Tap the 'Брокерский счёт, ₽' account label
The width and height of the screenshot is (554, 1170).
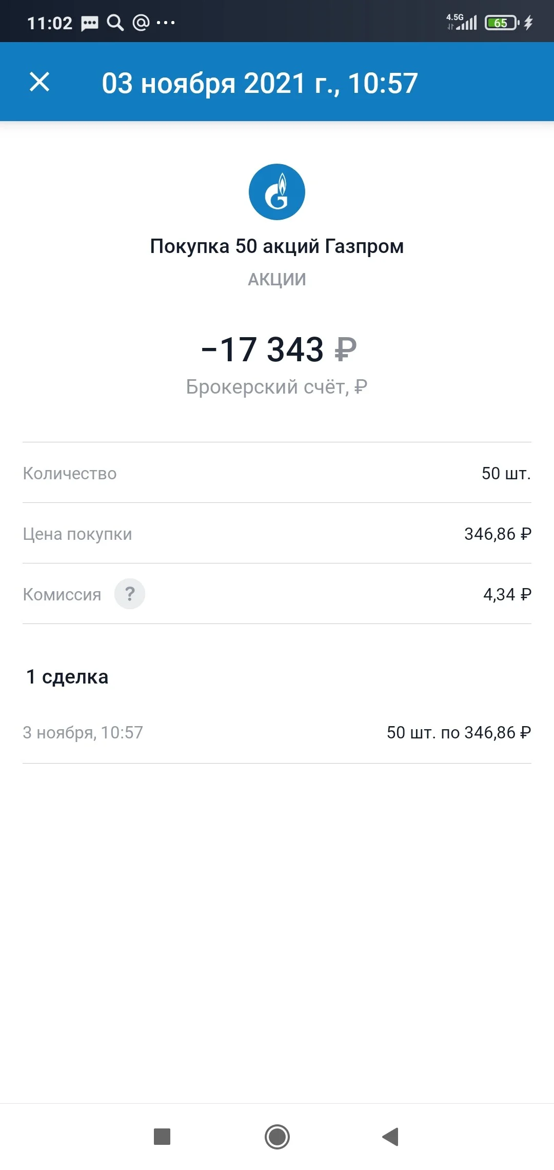[x=277, y=387]
